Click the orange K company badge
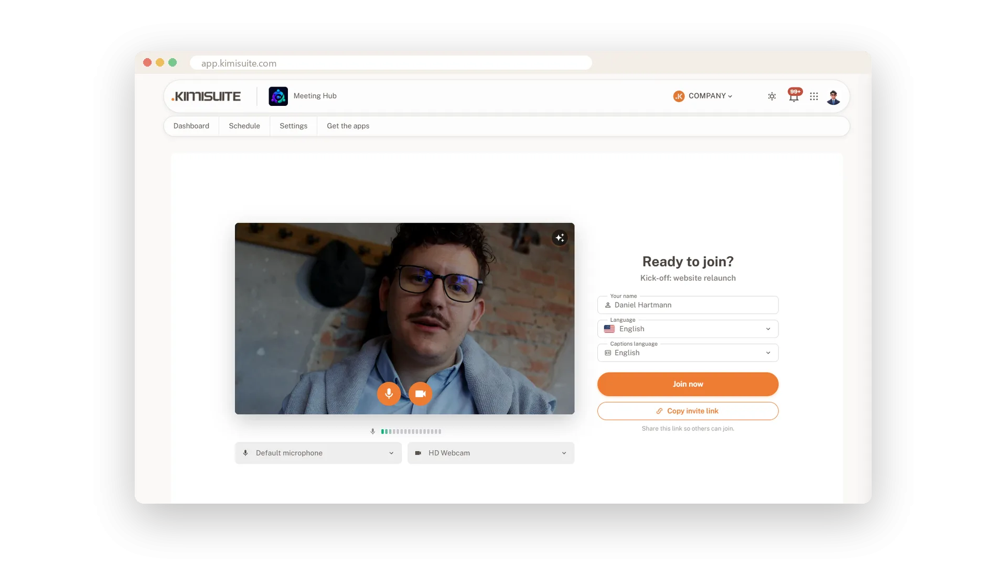Viewport: 1007px width, 566px height. (x=679, y=96)
